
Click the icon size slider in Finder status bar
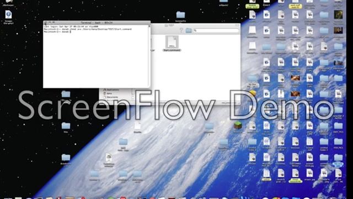(x=228, y=103)
